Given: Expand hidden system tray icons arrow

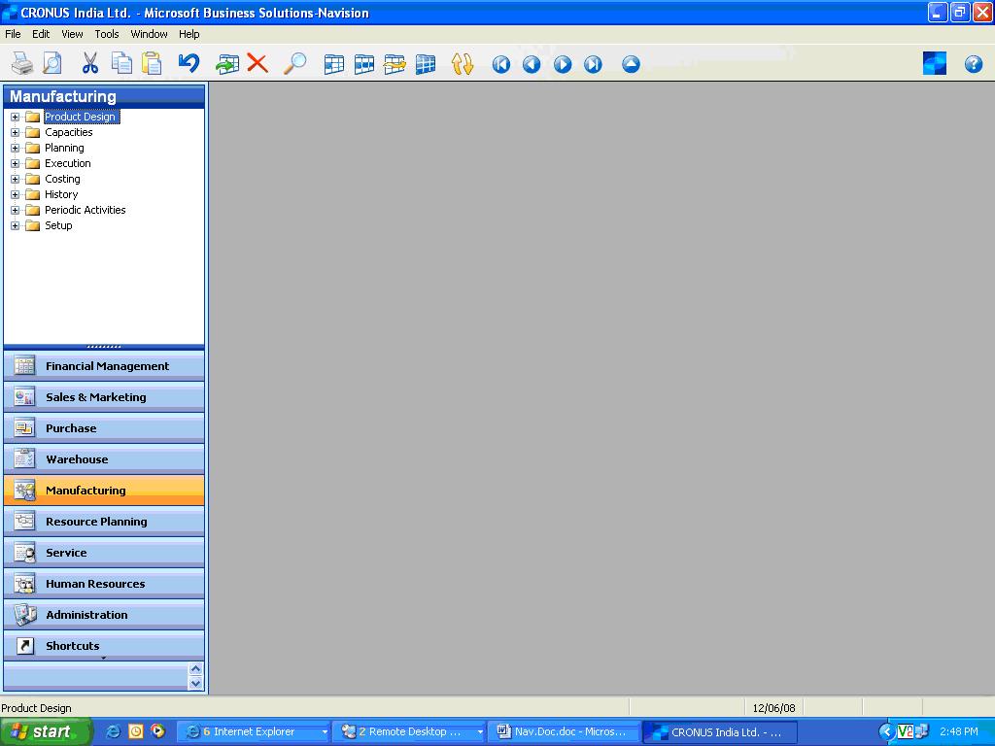Looking at the screenshot, I should pos(886,731).
